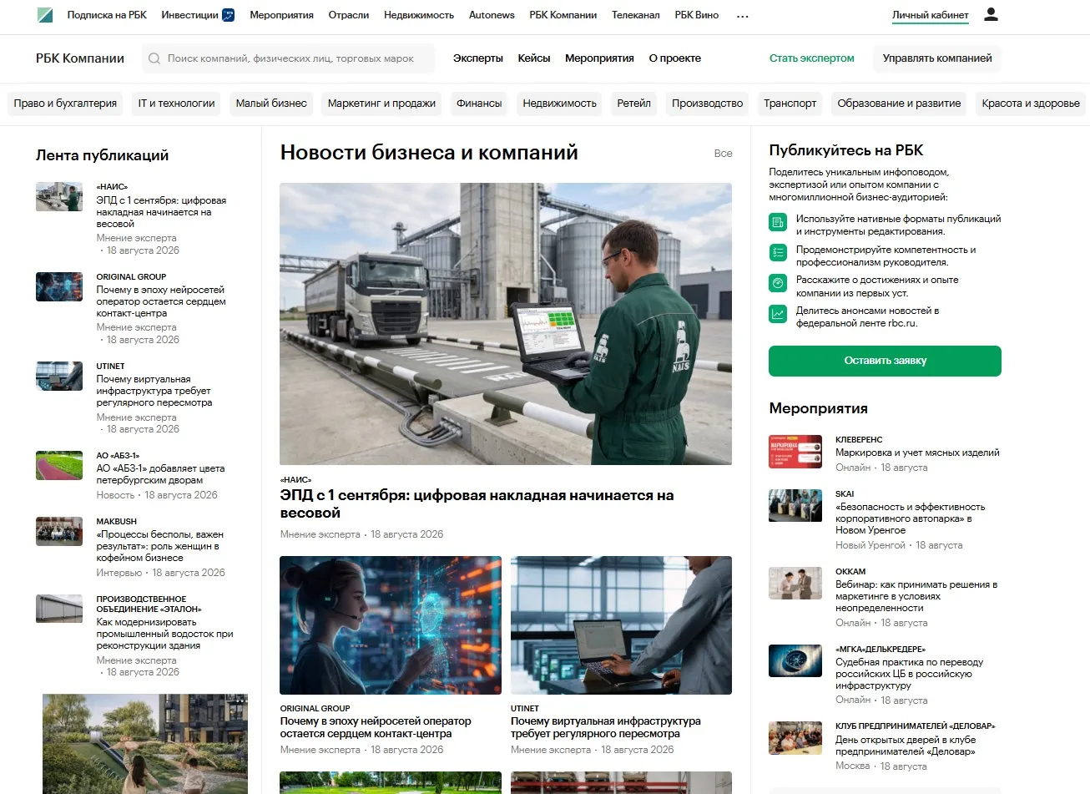This screenshot has width=1090, height=794.
Task: Click the Инвестиции badge icon
Action: [x=229, y=15]
